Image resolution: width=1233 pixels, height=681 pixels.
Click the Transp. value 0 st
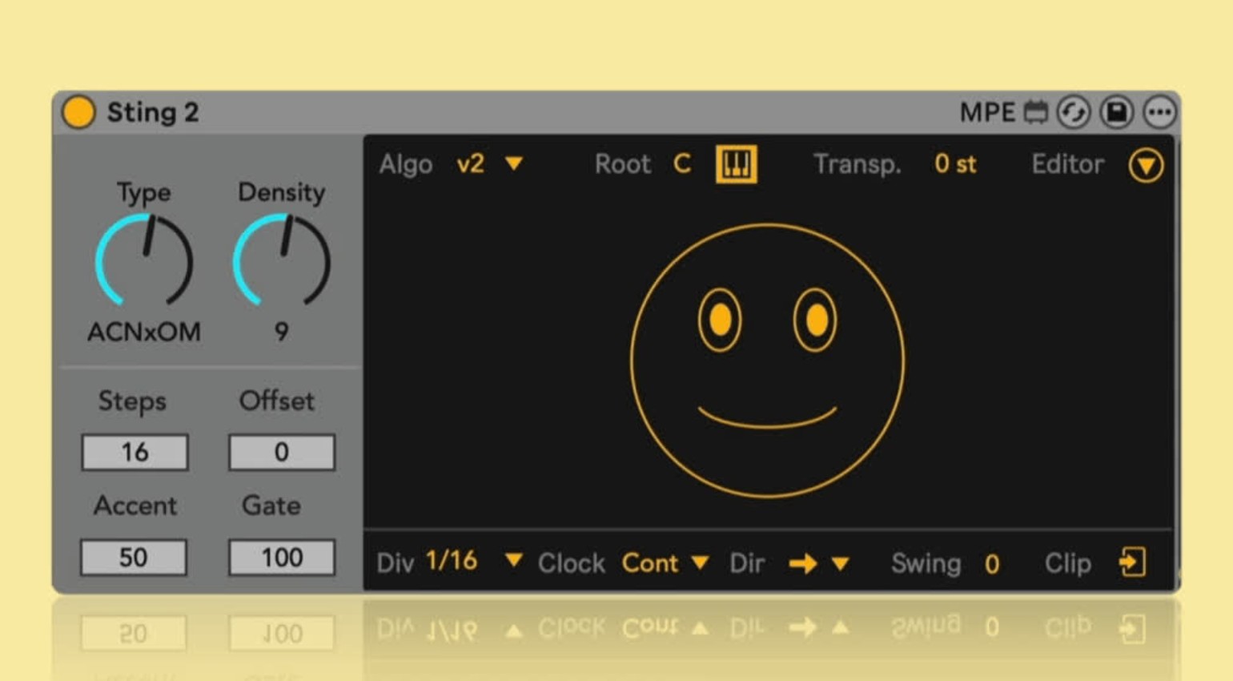pyautogui.click(x=955, y=164)
